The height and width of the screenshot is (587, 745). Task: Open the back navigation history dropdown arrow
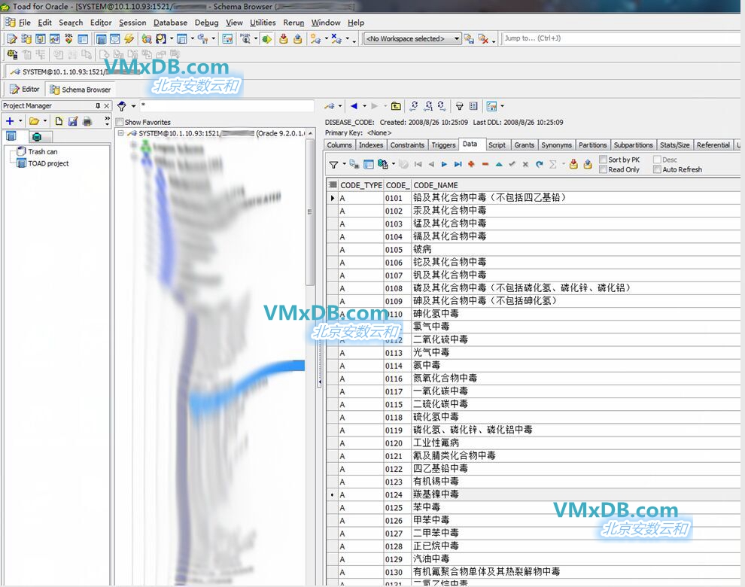pyautogui.click(x=364, y=106)
